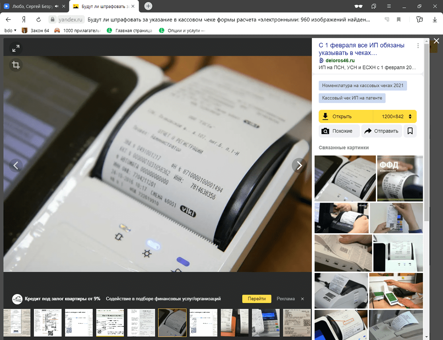Click the browser reload page icon

(38, 19)
